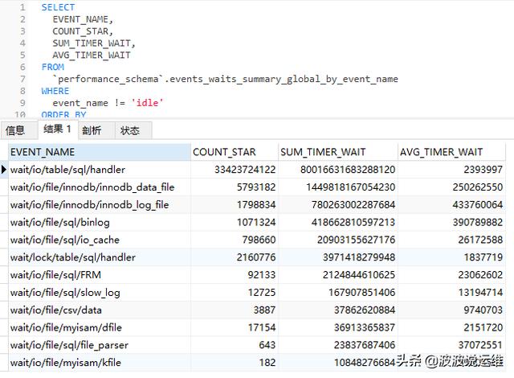Click COUNT_STAR value 92133
Screen dimensions: 514x378
262,275
